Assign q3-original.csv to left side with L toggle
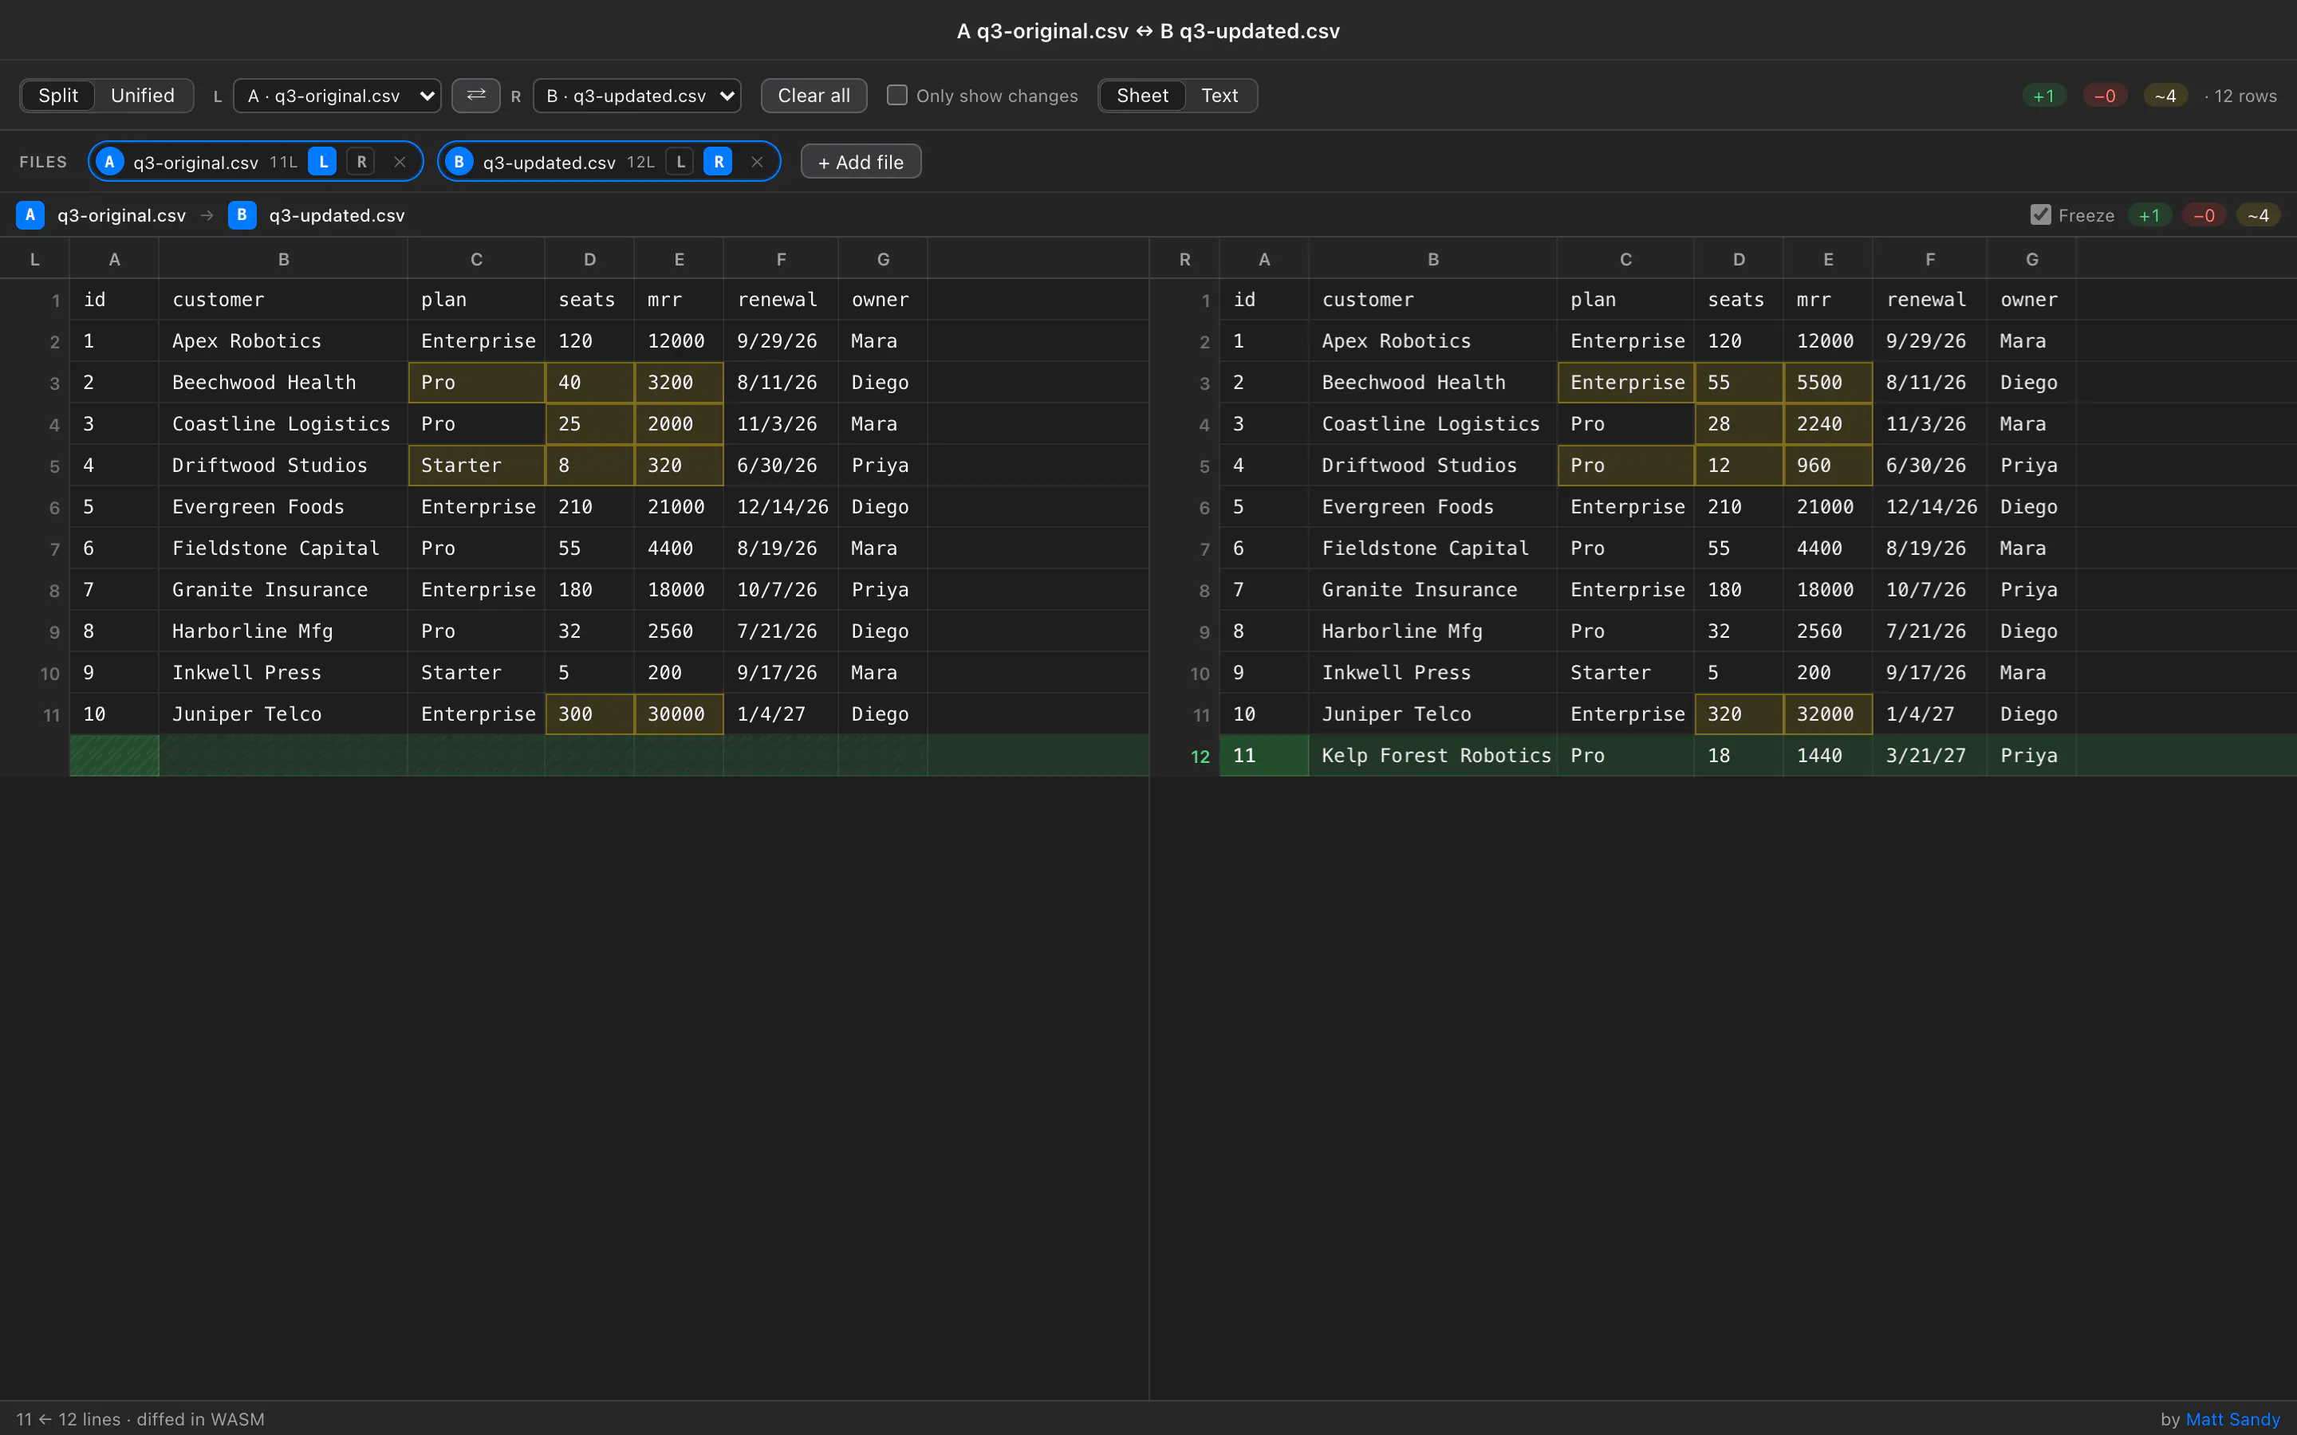 click(x=323, y=161)
